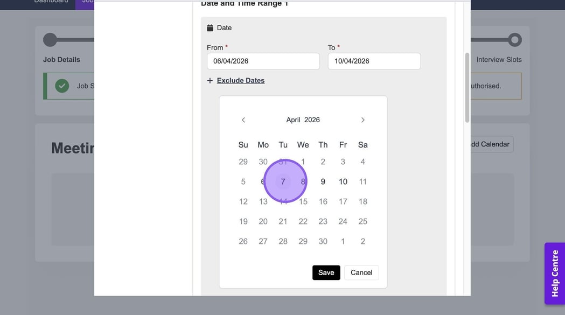Save the selected excluded dates
Image resolution: width=565 pixels, height=315 pixels.
coord(326,272)
